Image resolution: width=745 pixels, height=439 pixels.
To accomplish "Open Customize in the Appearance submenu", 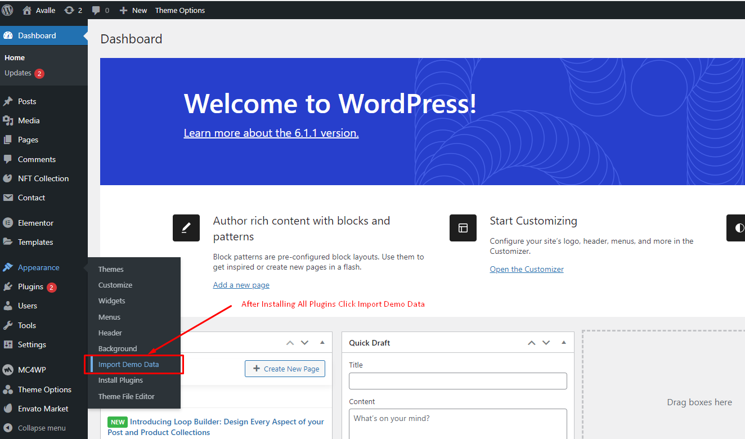I will (115, 285).
